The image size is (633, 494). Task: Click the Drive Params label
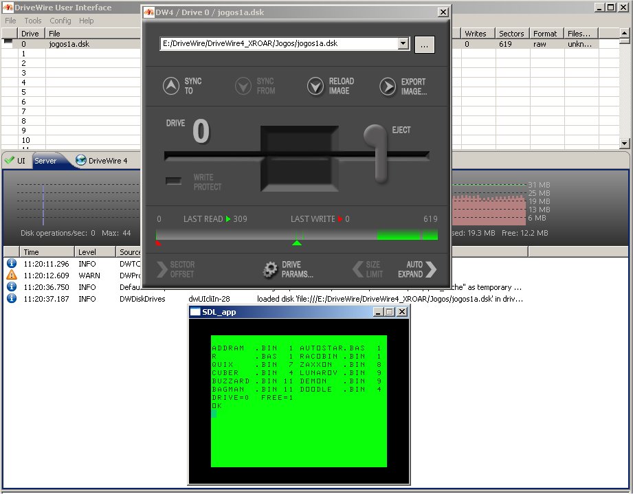tap(297, 269)
